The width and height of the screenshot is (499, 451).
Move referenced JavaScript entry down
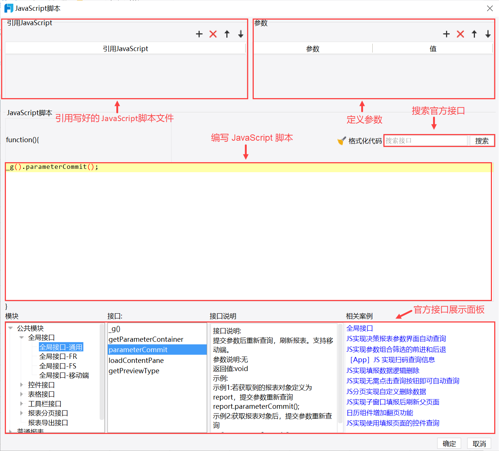[241, 34]
